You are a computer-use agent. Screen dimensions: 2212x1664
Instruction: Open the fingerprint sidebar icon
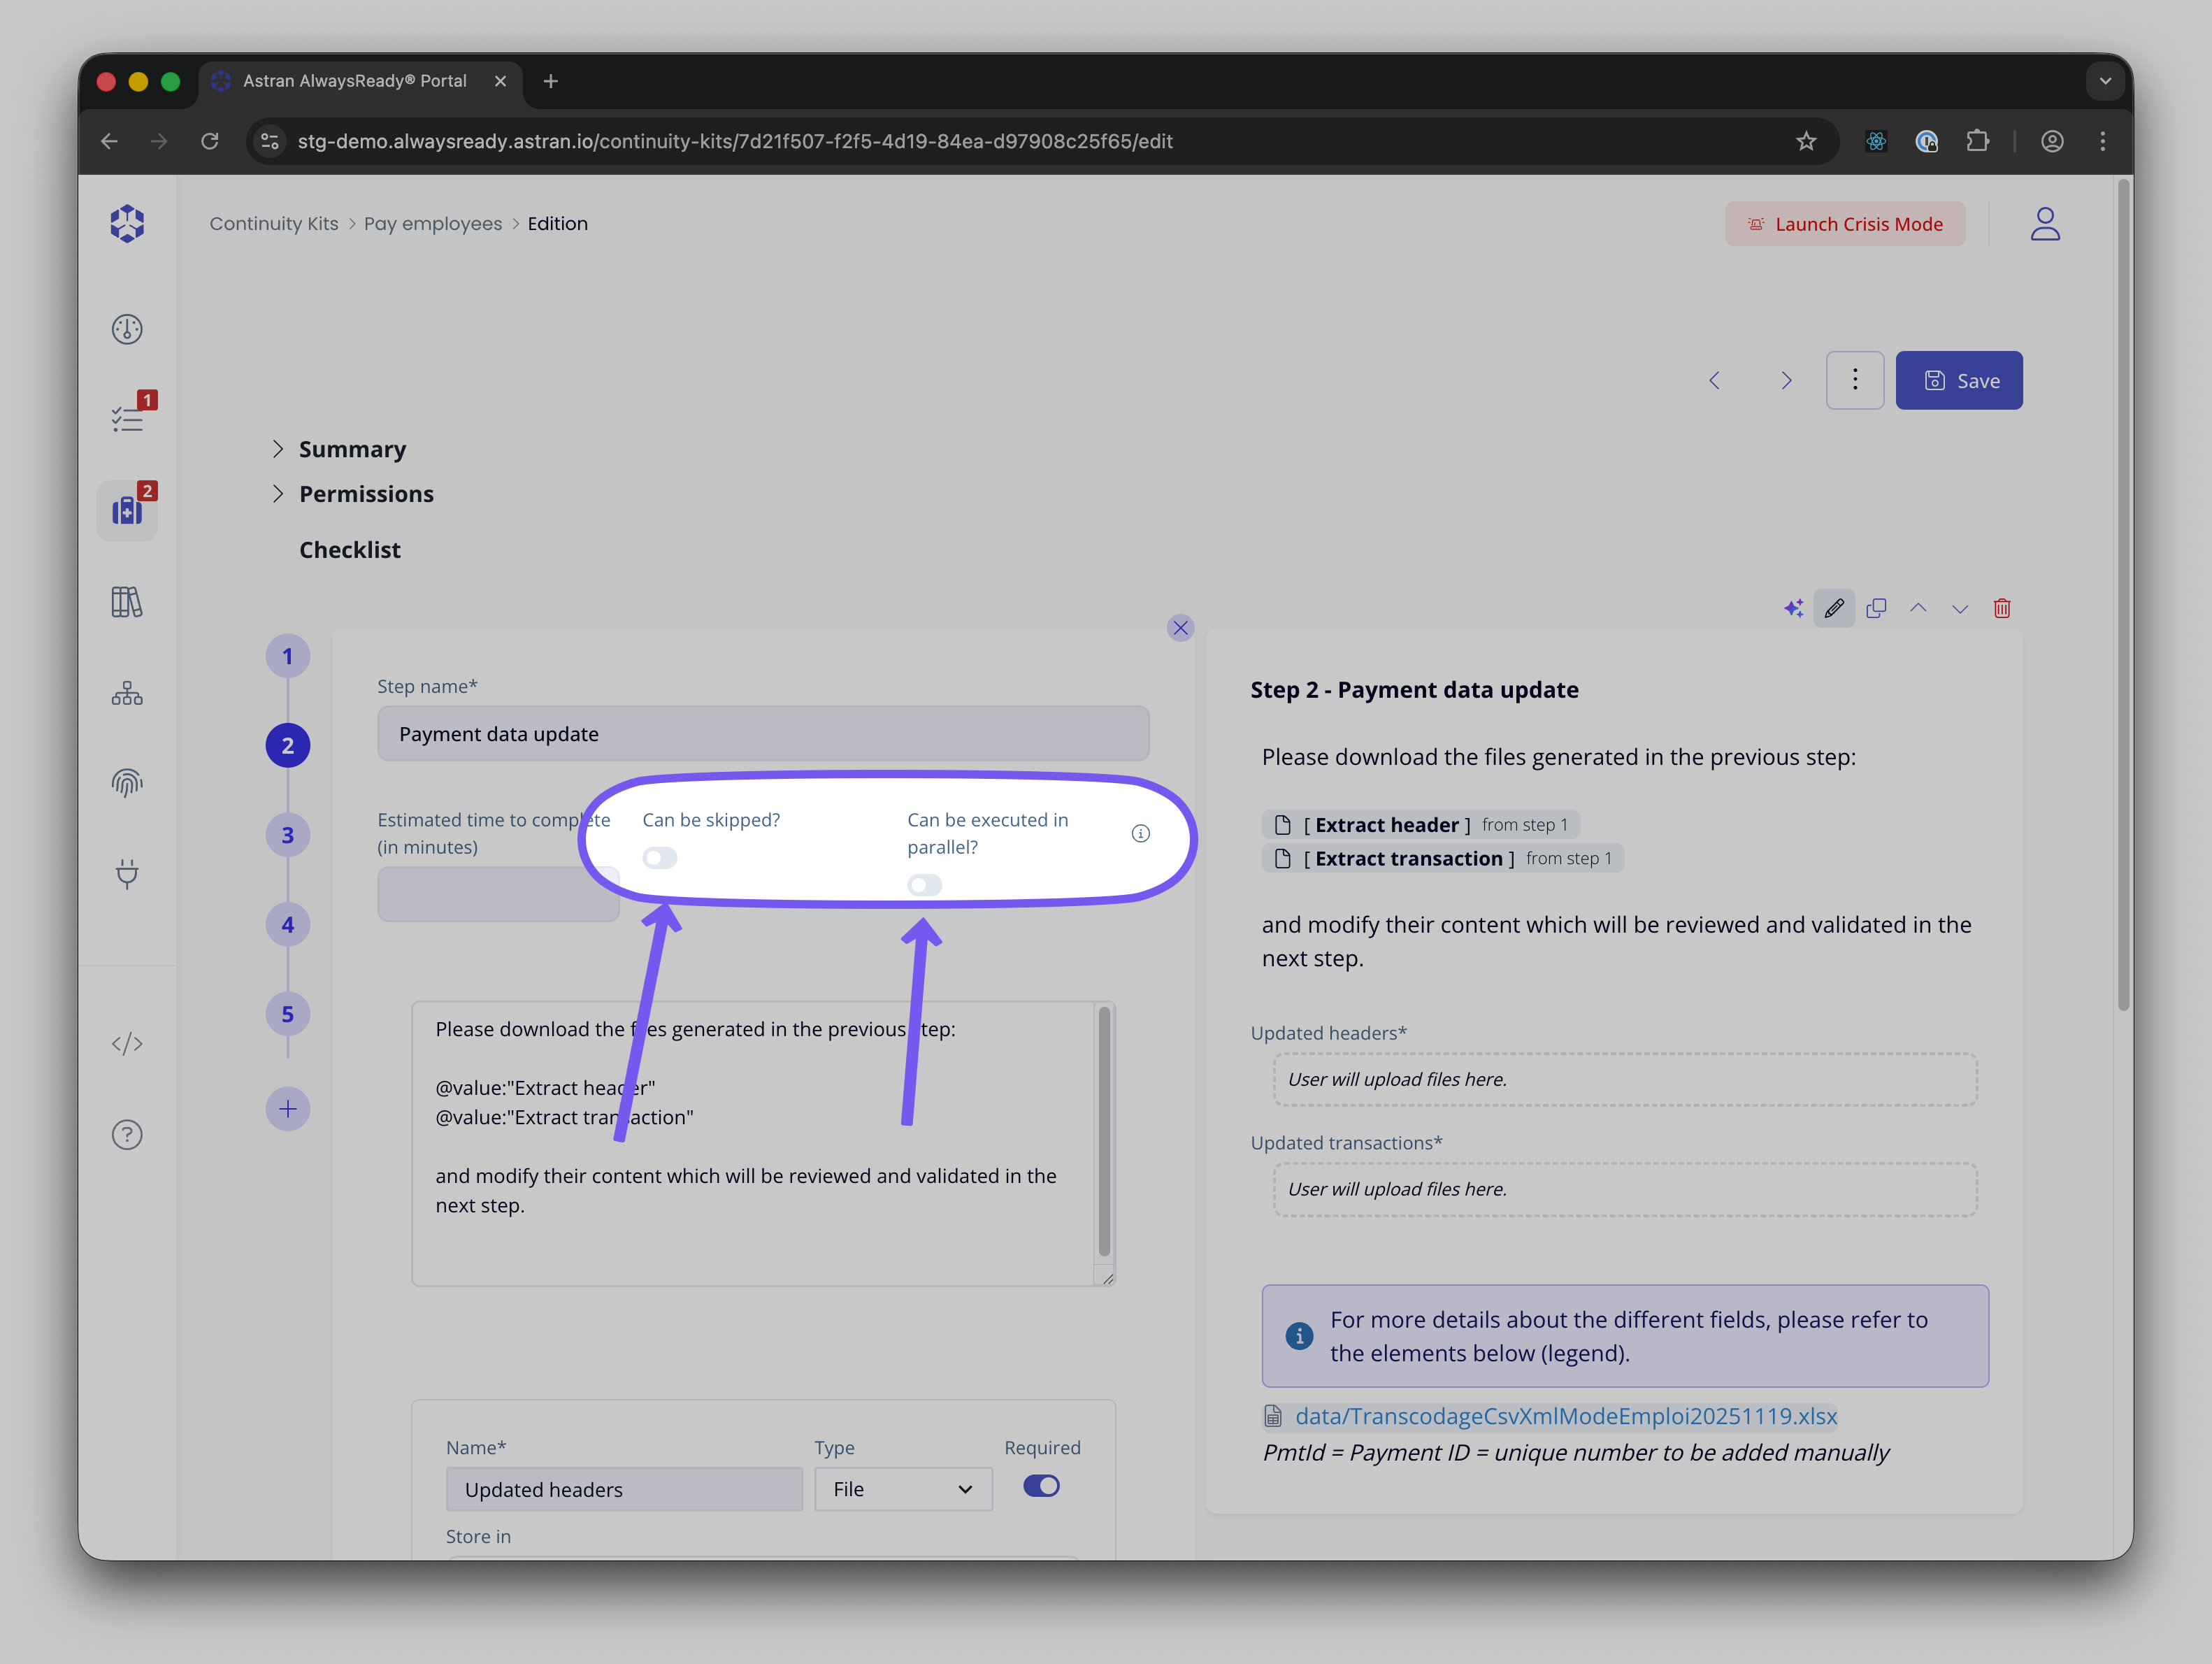pyautogui.click(x=127, y=783)
